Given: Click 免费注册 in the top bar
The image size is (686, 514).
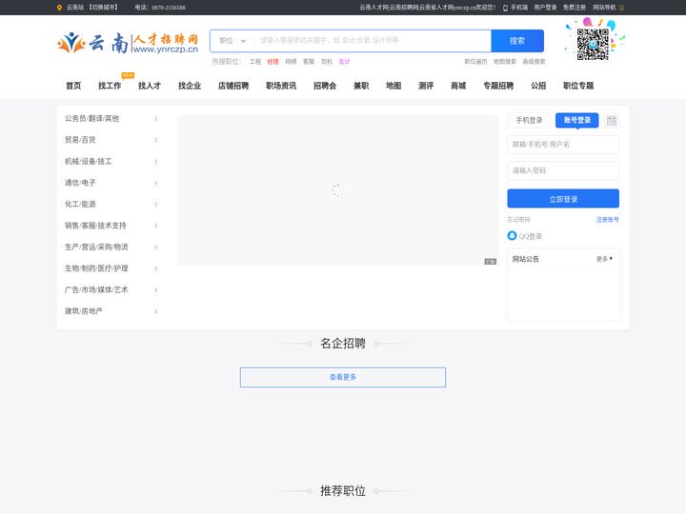Looking at the screenshot, I should (574, 8).
